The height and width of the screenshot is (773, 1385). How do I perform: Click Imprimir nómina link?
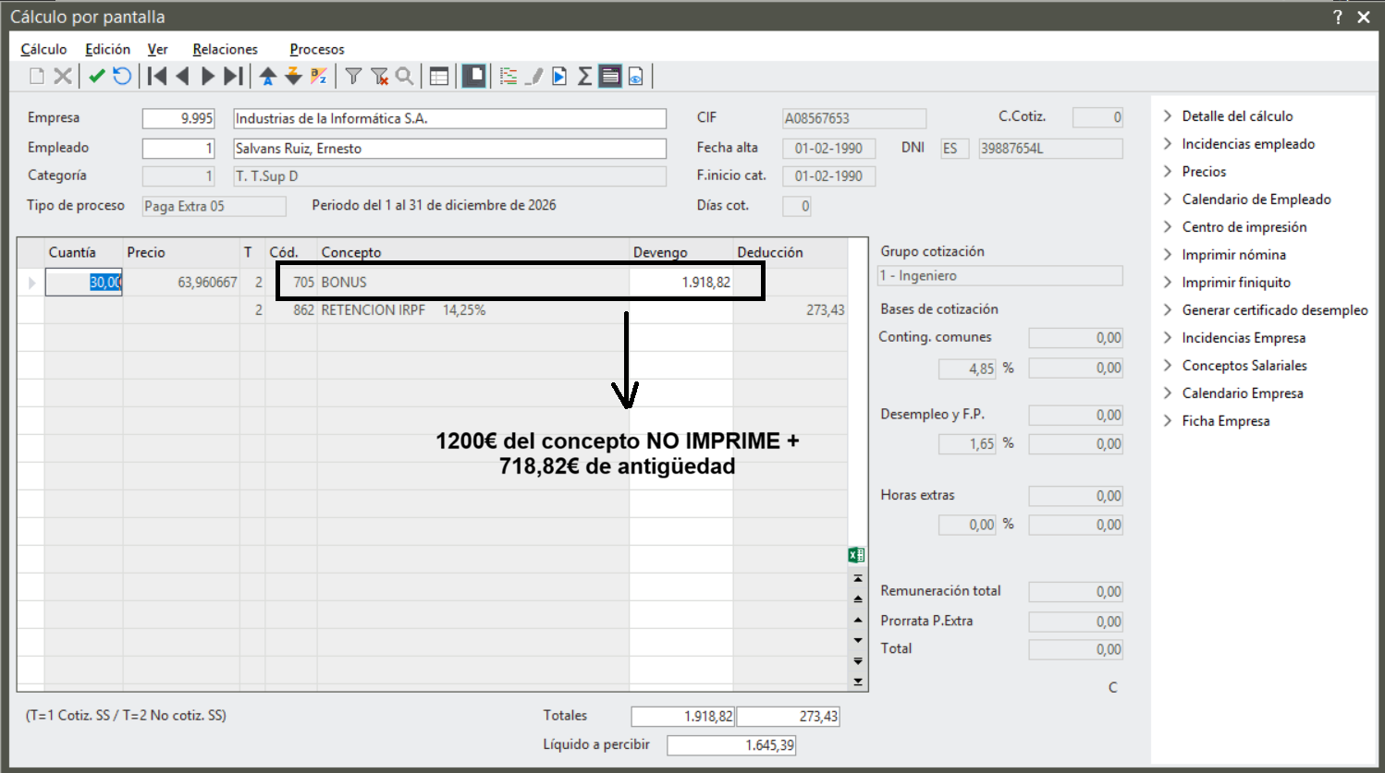(1233, 255)
